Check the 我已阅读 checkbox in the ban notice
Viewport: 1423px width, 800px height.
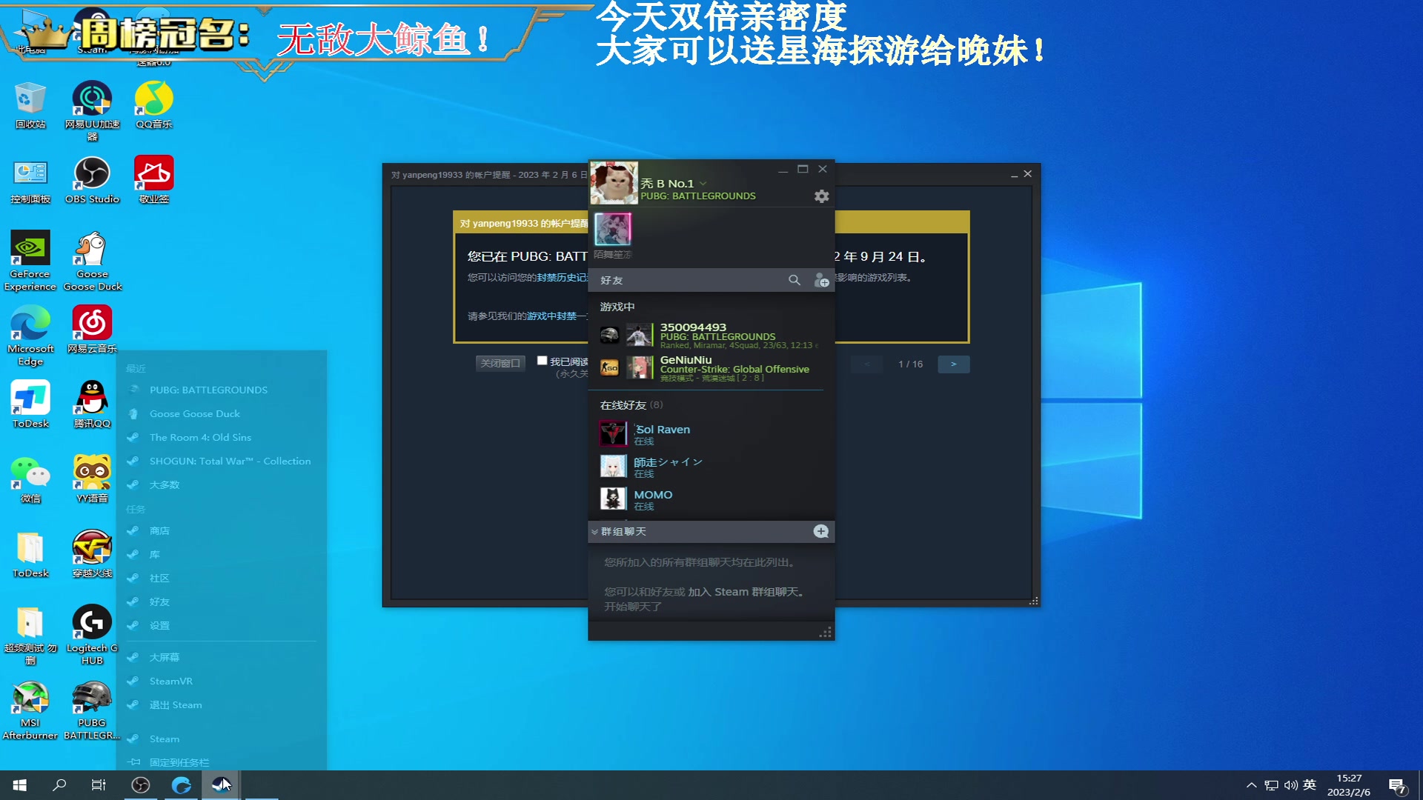(x=542, y=359)
